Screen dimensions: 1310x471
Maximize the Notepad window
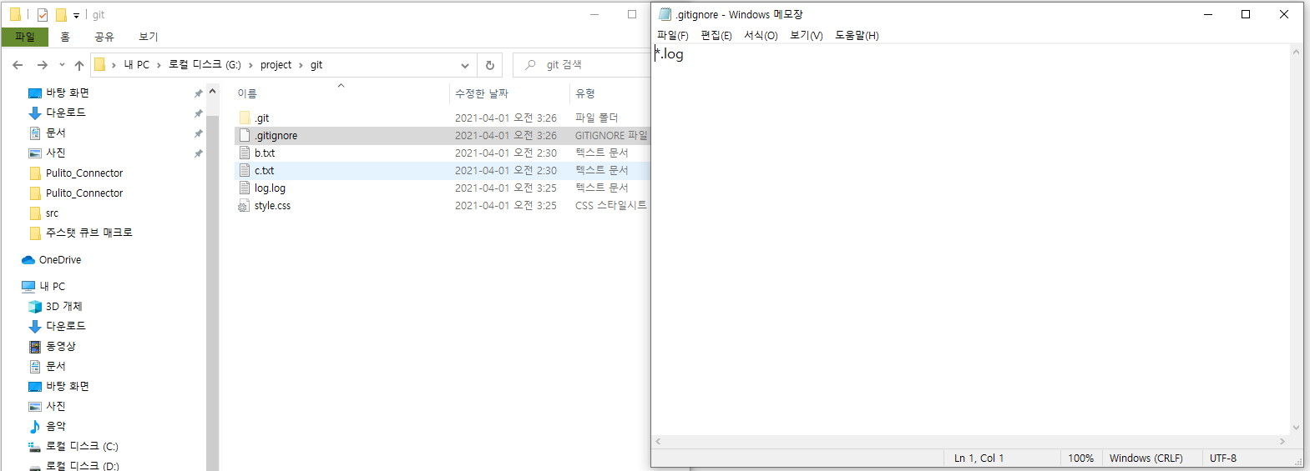point(1246,14)
